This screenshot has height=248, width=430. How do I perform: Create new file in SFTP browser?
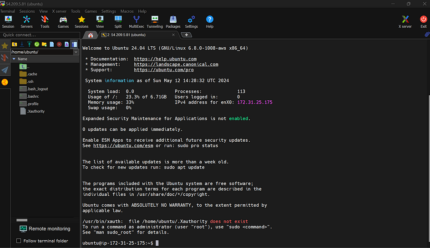click(x=51, y=45)
